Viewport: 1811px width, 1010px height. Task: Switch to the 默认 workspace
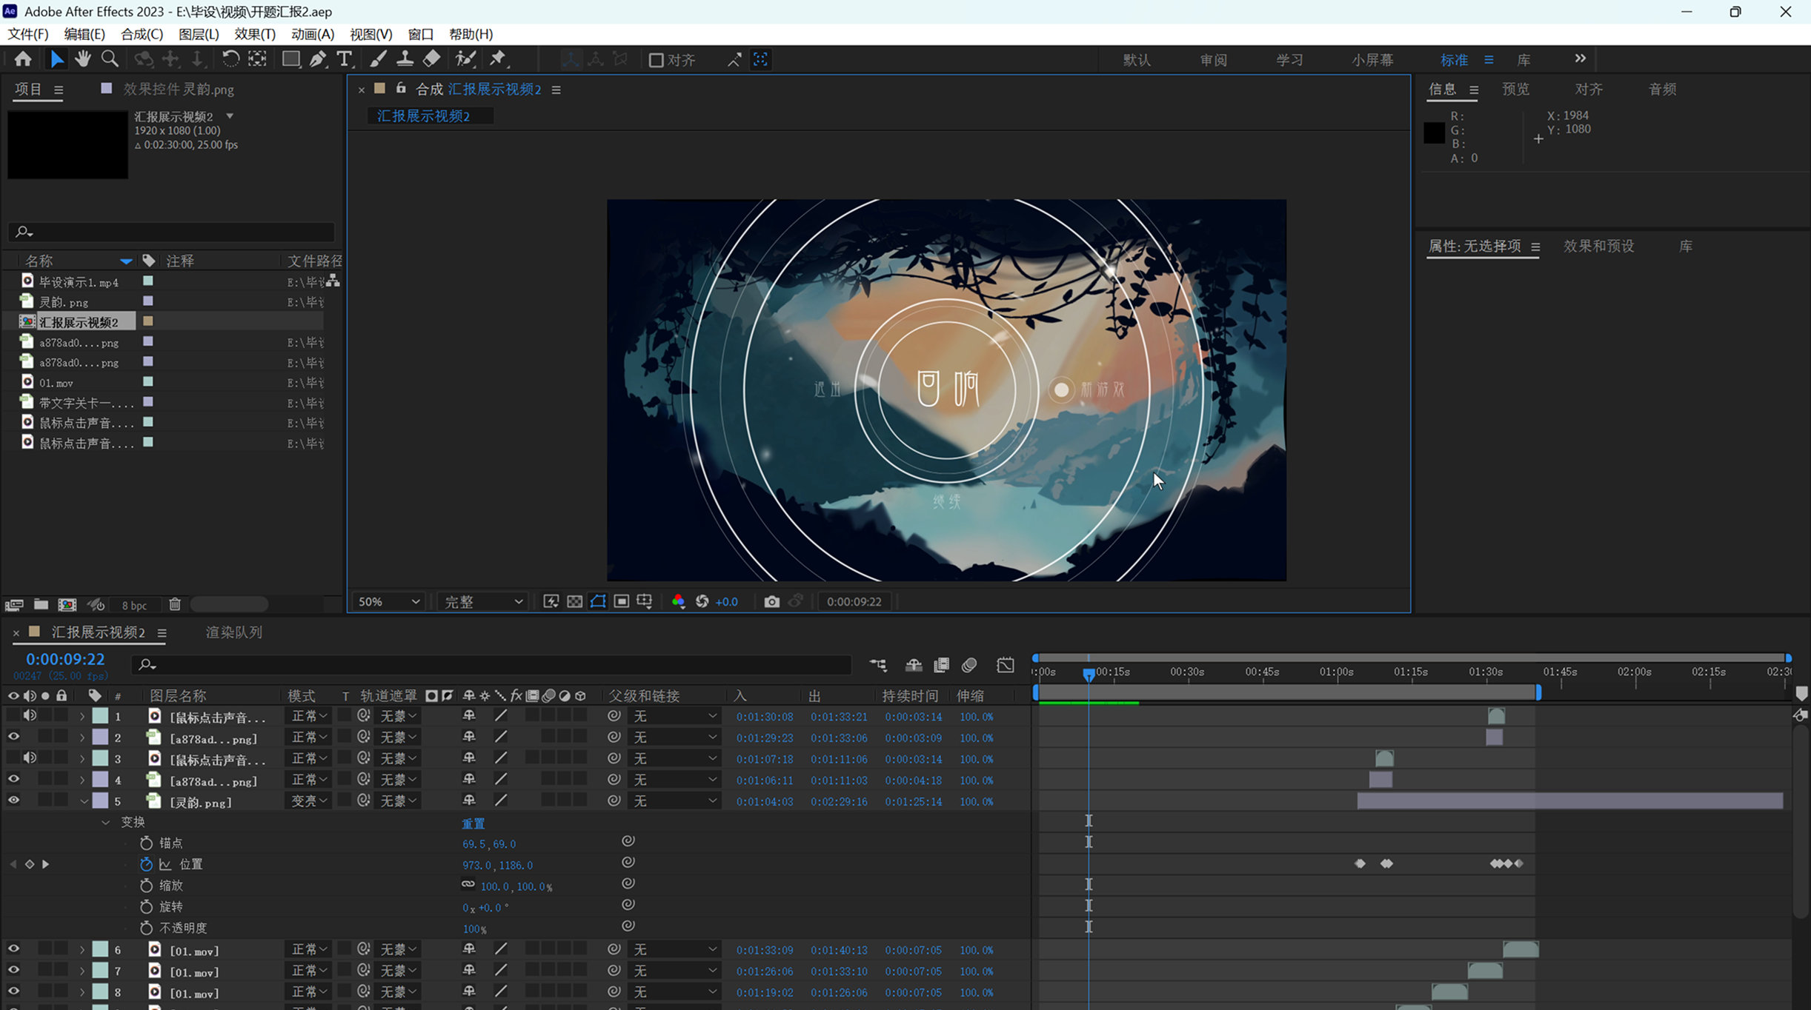click(x=1137, y=60)
